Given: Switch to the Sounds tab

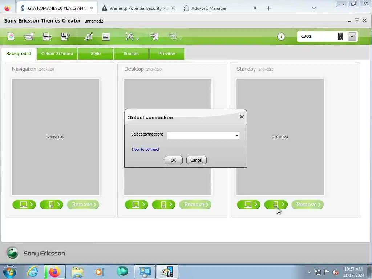Looking at the screenshot, I should [x=131, y=54].
